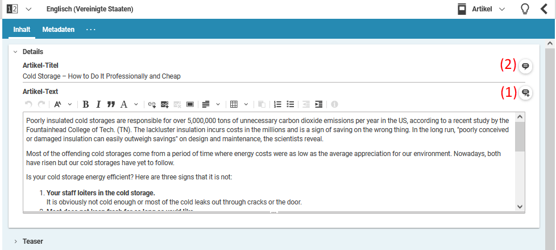
Task: Expand the Teaser section
Action: point(15,241)
